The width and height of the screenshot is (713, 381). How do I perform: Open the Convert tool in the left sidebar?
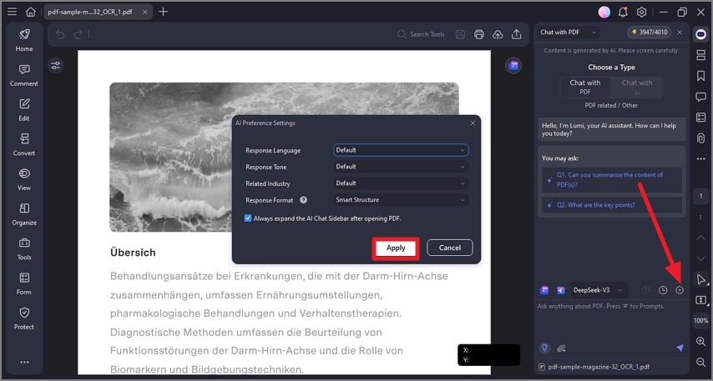point(24,144)
